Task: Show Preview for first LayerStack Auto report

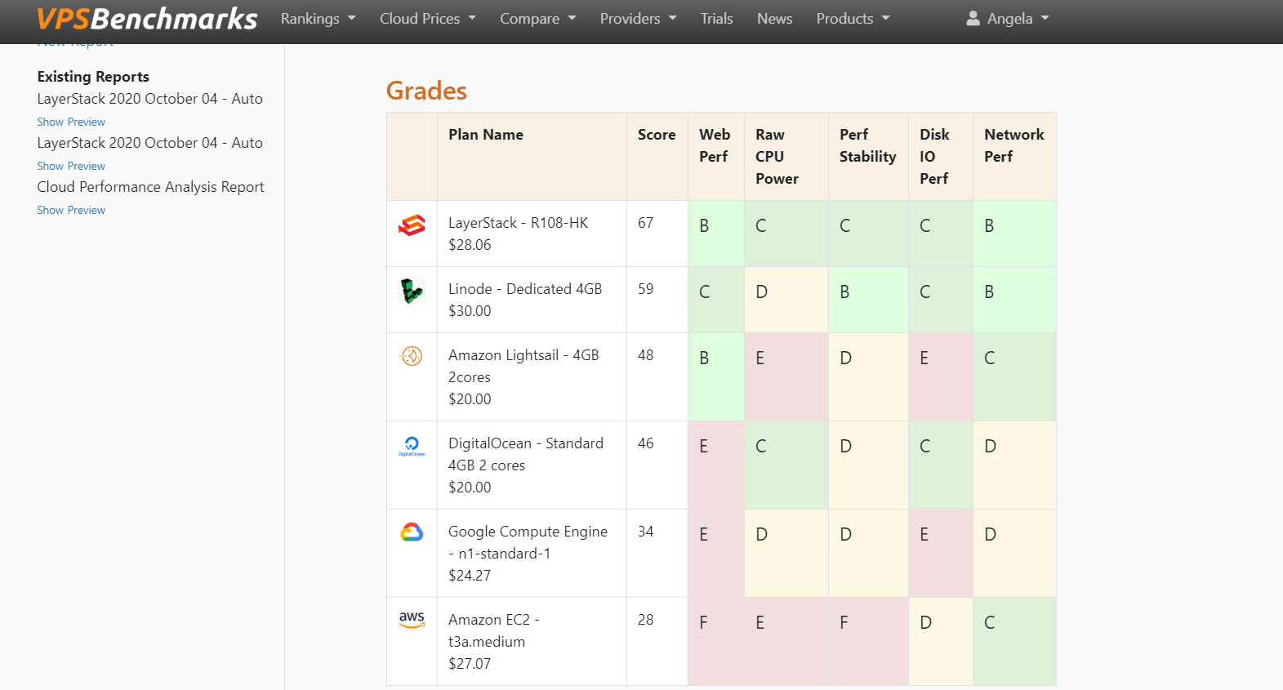Action: [x=71, y=122]
